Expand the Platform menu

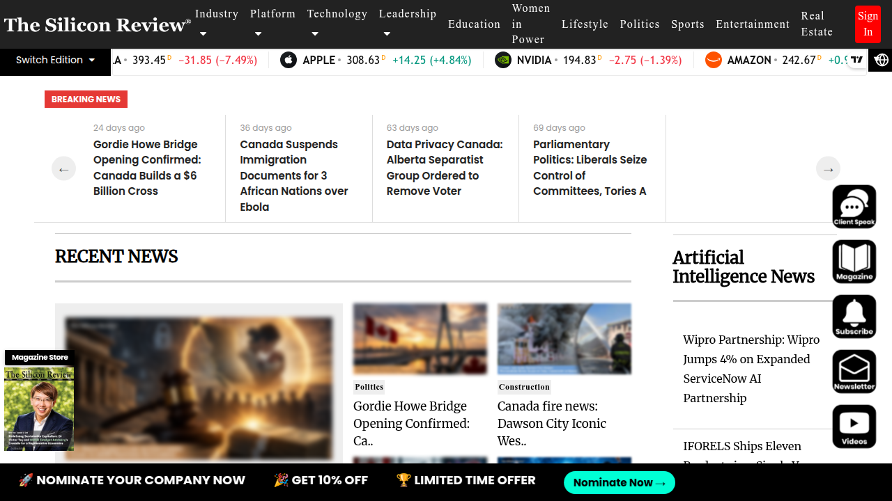pyautogui.click(x=272, y=24)
